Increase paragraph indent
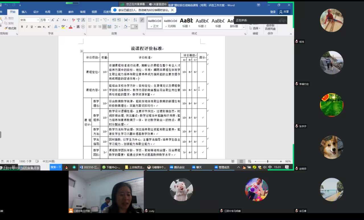This screenshot has width=364, height=220. coord(119,20)
